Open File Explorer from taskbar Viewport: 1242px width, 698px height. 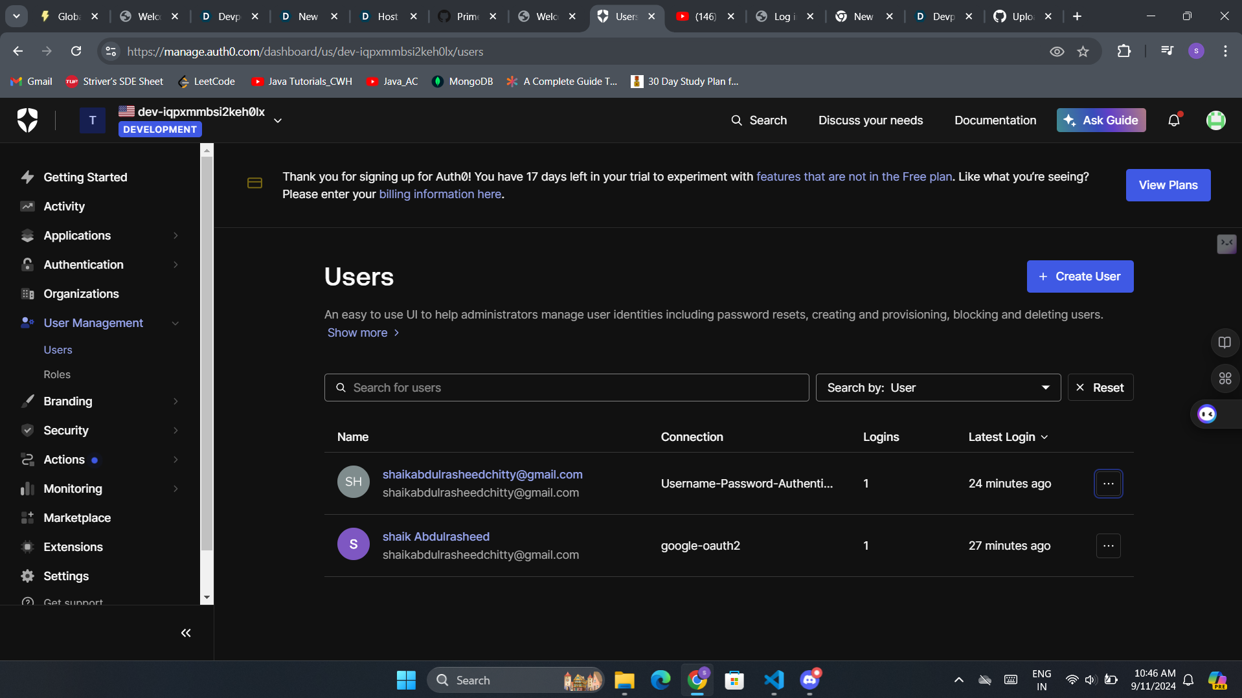pyautogui.click(x=624, y=680)
